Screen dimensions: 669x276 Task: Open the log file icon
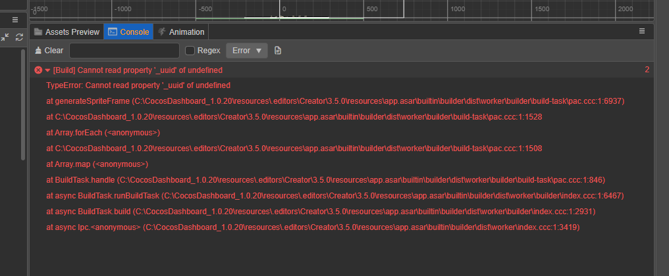tap(278, 51)
